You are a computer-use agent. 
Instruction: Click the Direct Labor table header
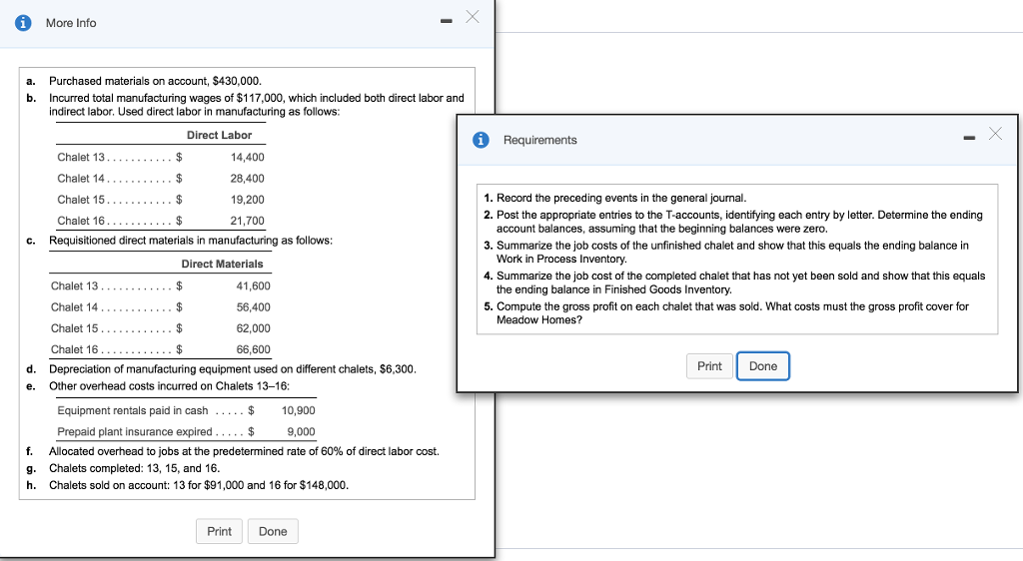click(219, 135)
